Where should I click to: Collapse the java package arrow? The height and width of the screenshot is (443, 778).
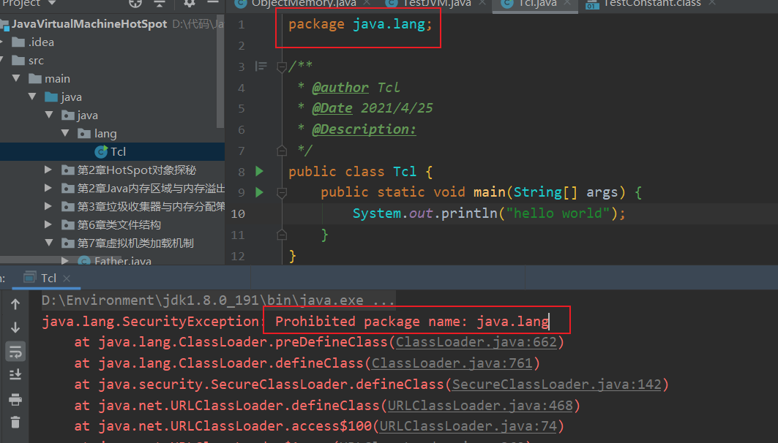point(49,115)
